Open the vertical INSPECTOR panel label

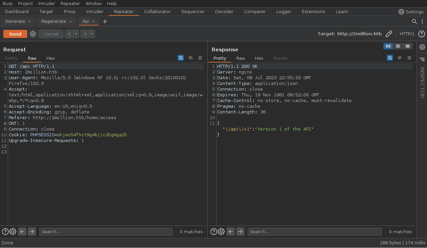click(422, 83)
